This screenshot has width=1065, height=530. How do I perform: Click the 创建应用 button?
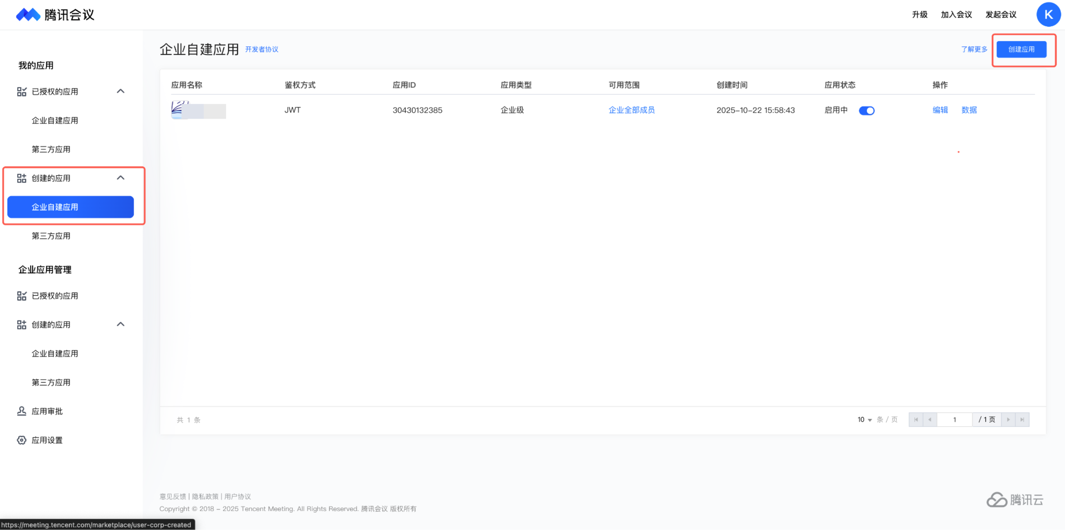click(x=1021, y=50)
